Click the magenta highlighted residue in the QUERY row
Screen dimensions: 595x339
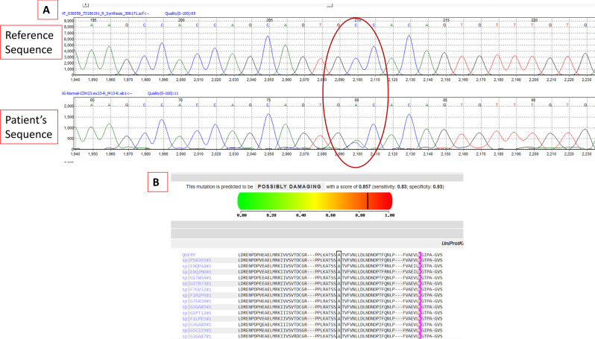[x=420, y=255]
